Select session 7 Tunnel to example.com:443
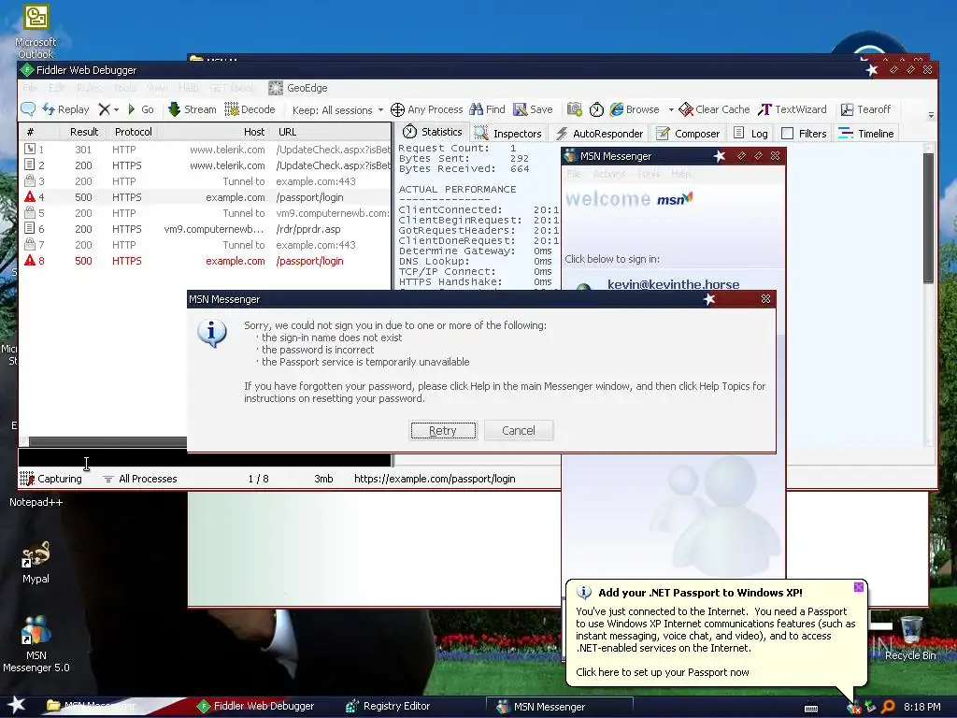The height and width of the screenshot is (718, 957). 206,245
